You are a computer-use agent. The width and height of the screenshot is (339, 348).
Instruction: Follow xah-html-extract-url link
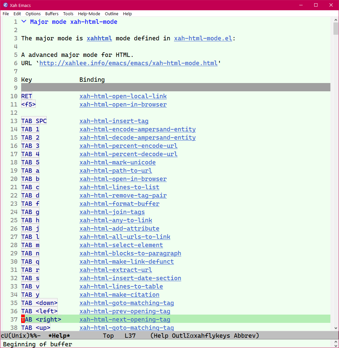[x=115, y=270]
